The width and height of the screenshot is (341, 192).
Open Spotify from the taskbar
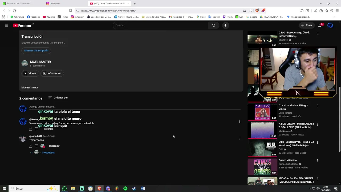click(125, 189)
